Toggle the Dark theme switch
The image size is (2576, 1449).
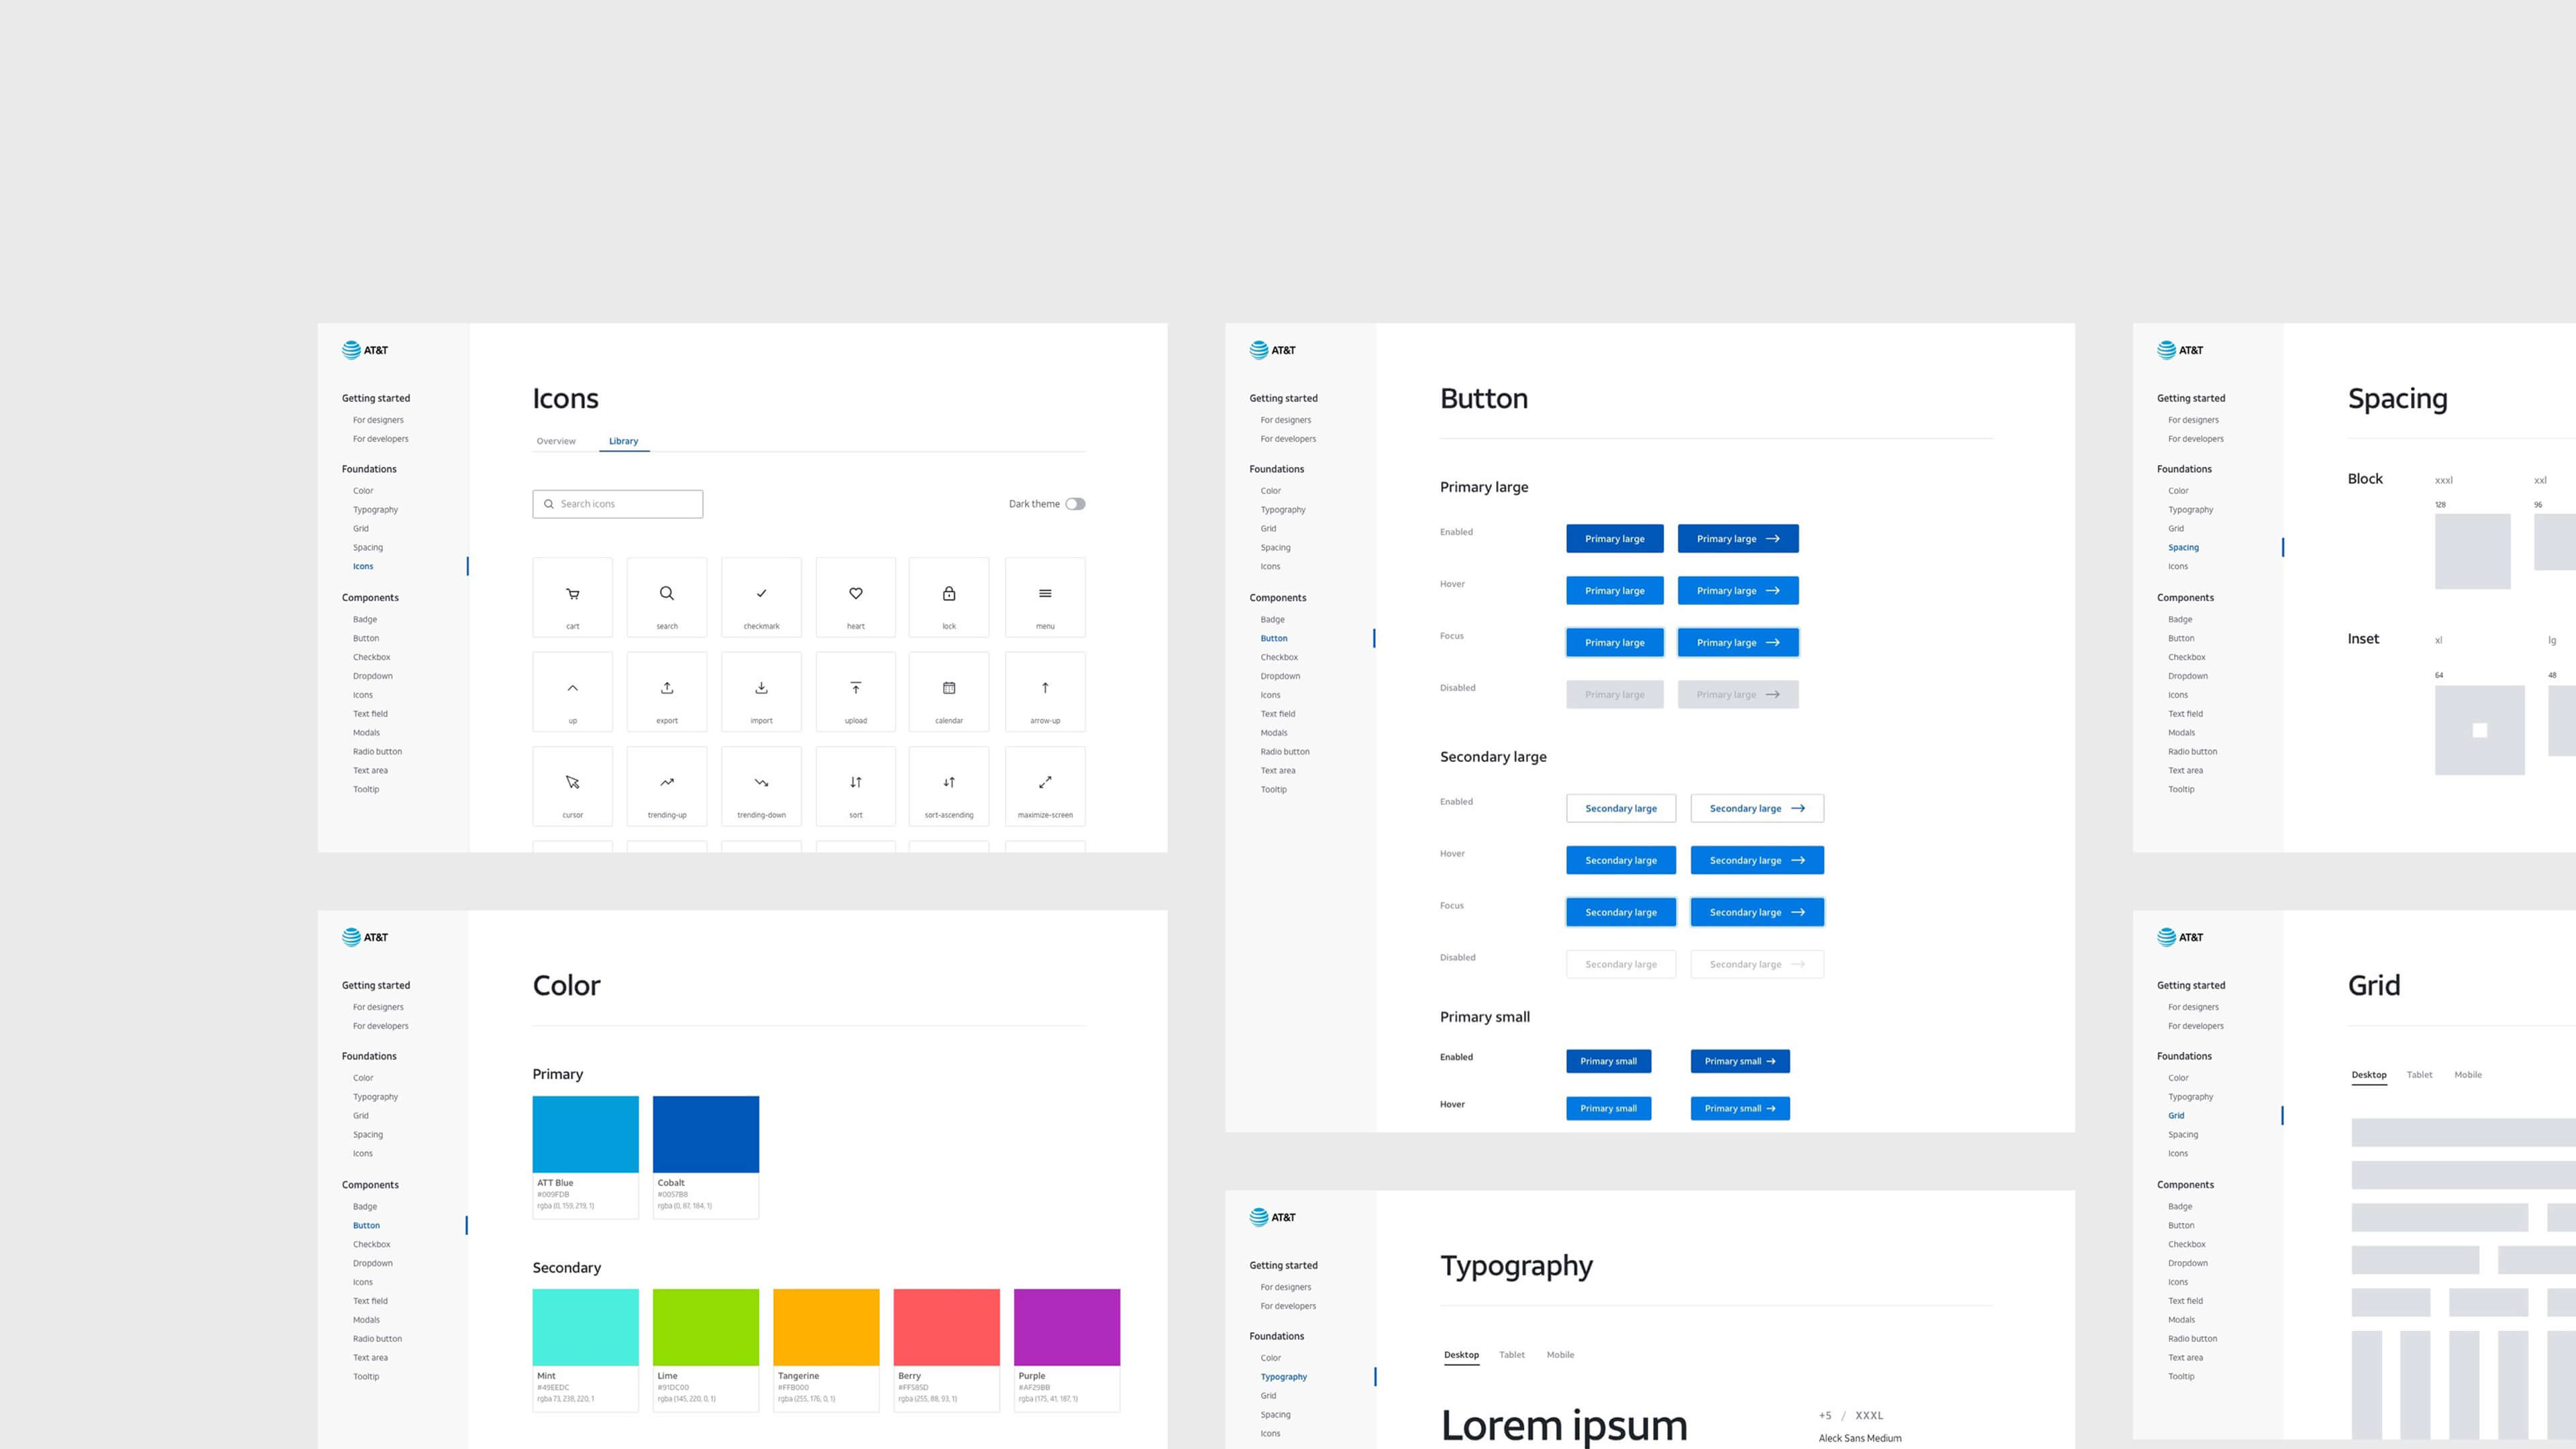[x=1075, y=504]
